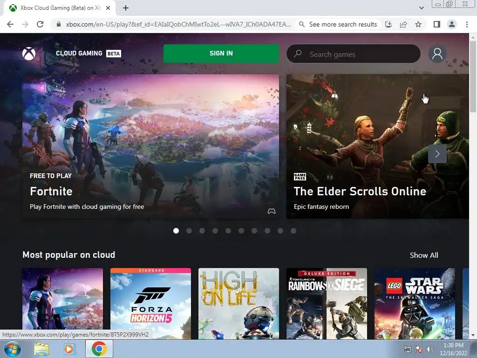Click the green SIGN IN button
Viewport: 477px width, 358px height.
pyautogui.click(x=221, y=53)
